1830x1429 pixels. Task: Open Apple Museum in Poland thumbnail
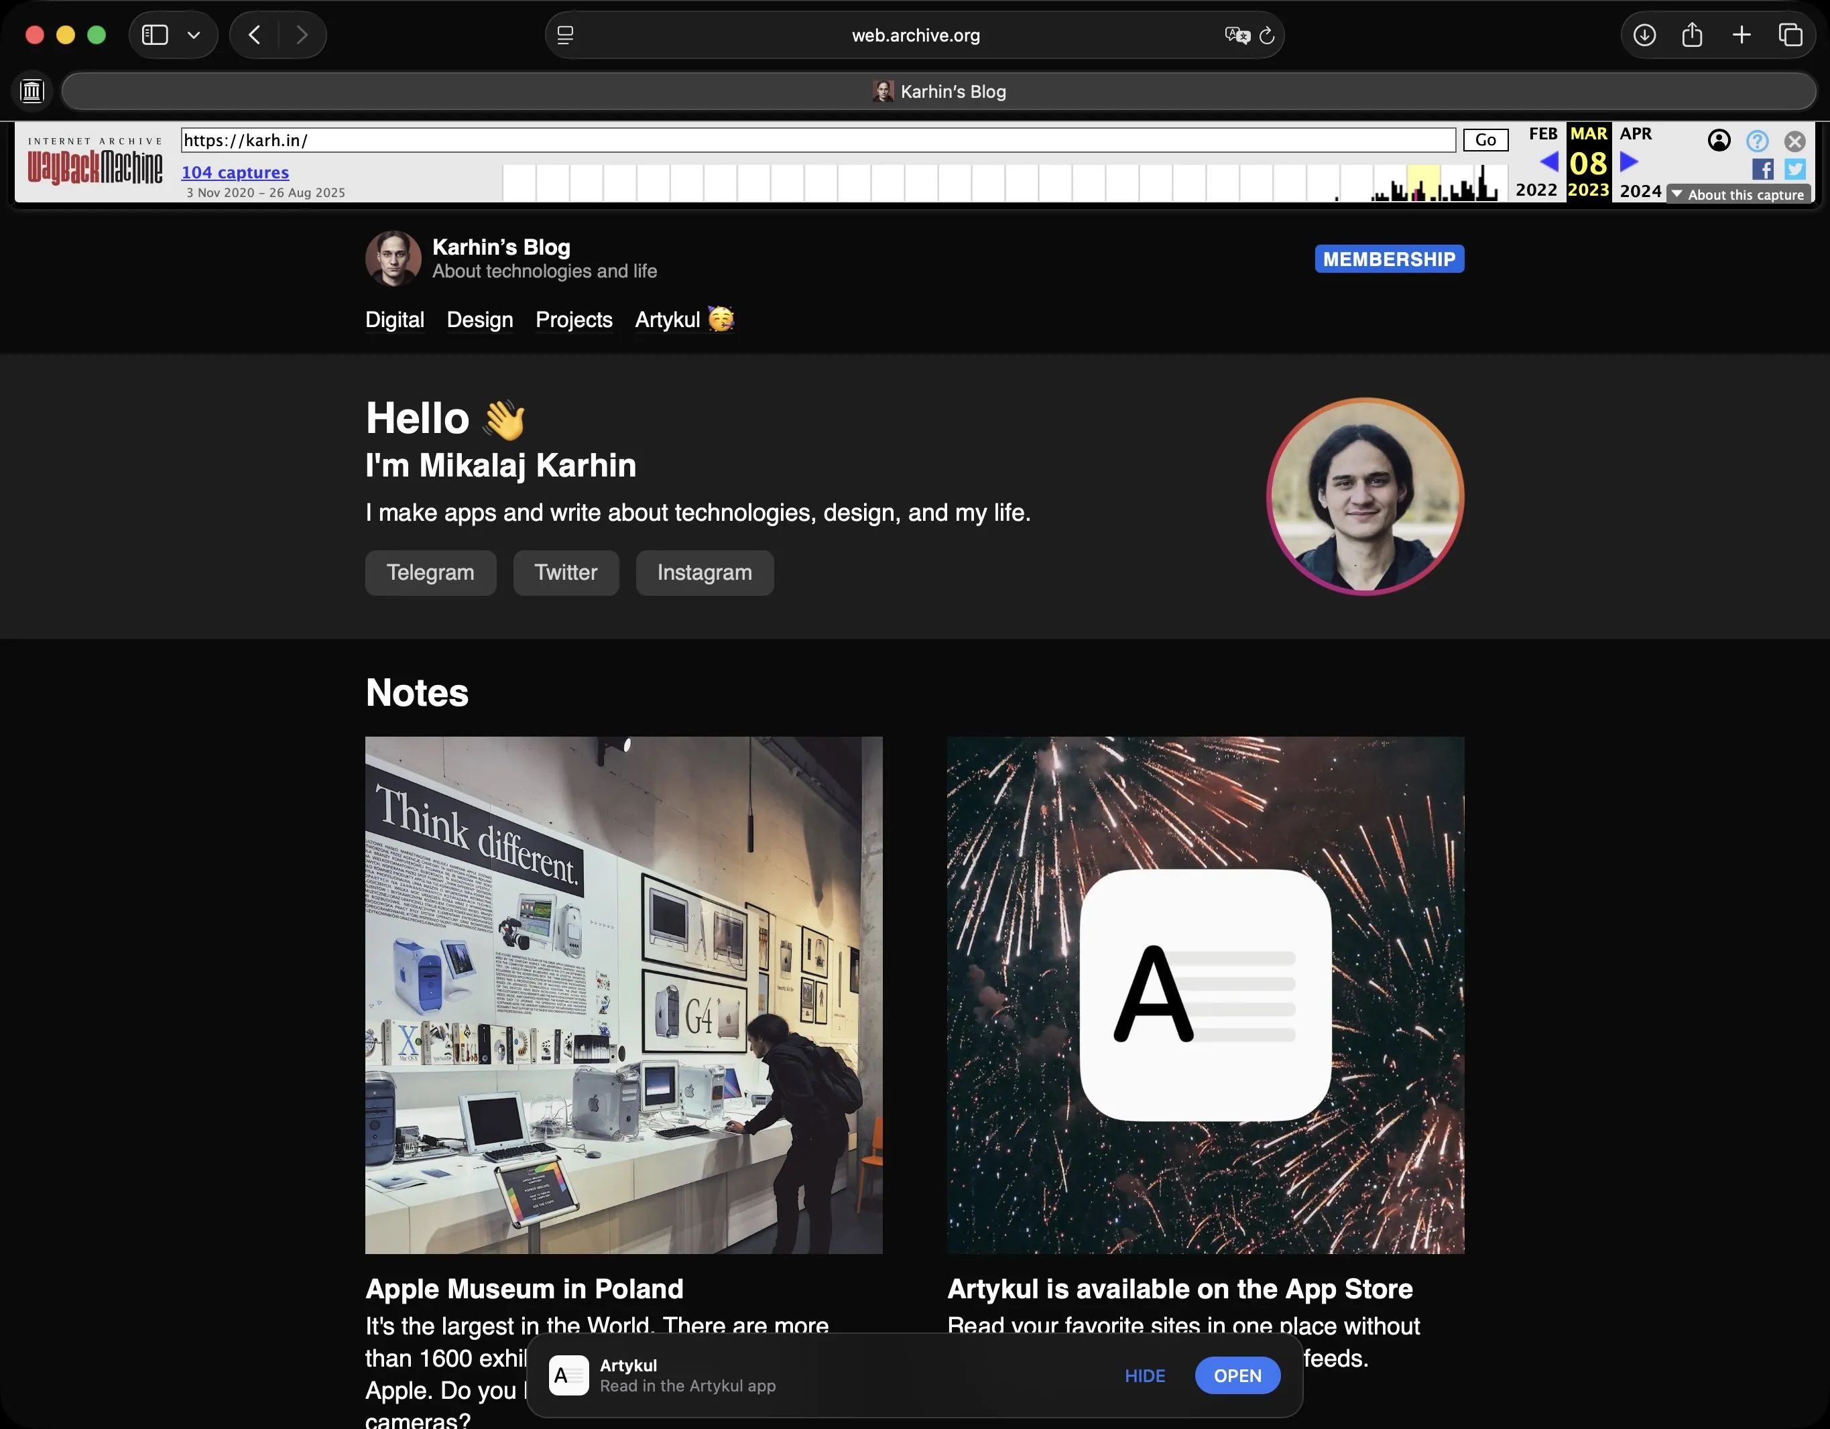tap(623, 994)
